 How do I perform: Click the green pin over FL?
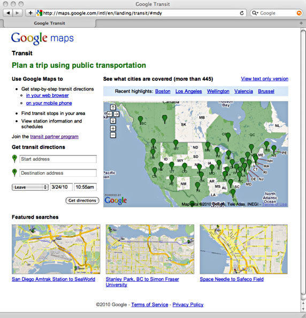click(233, 193)
